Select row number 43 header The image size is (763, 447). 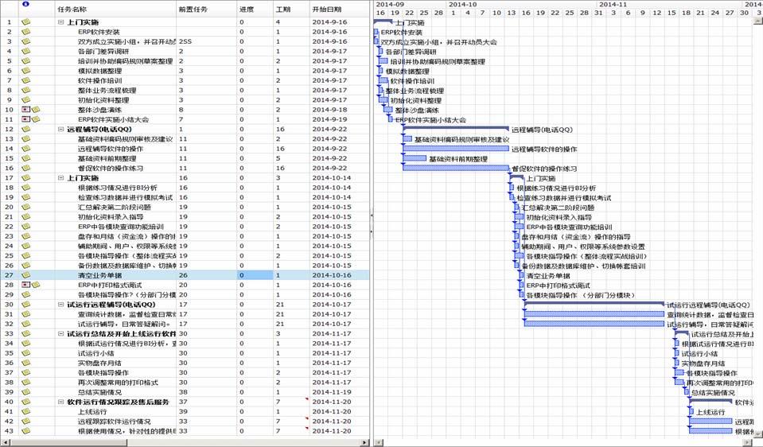tap(10, 431)
